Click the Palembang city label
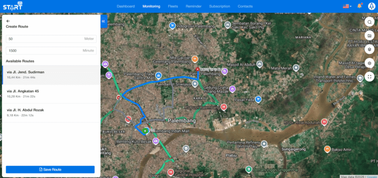The width and height of the screenshot is (378, 178). 182,120
